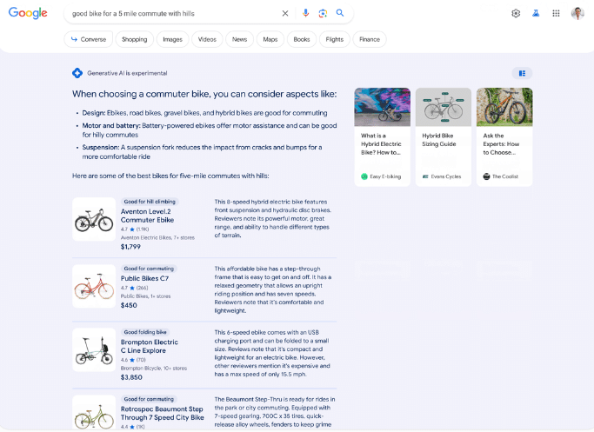Click The Coolist source label
This screenshot has width=594, height=432.
(501, 176)
